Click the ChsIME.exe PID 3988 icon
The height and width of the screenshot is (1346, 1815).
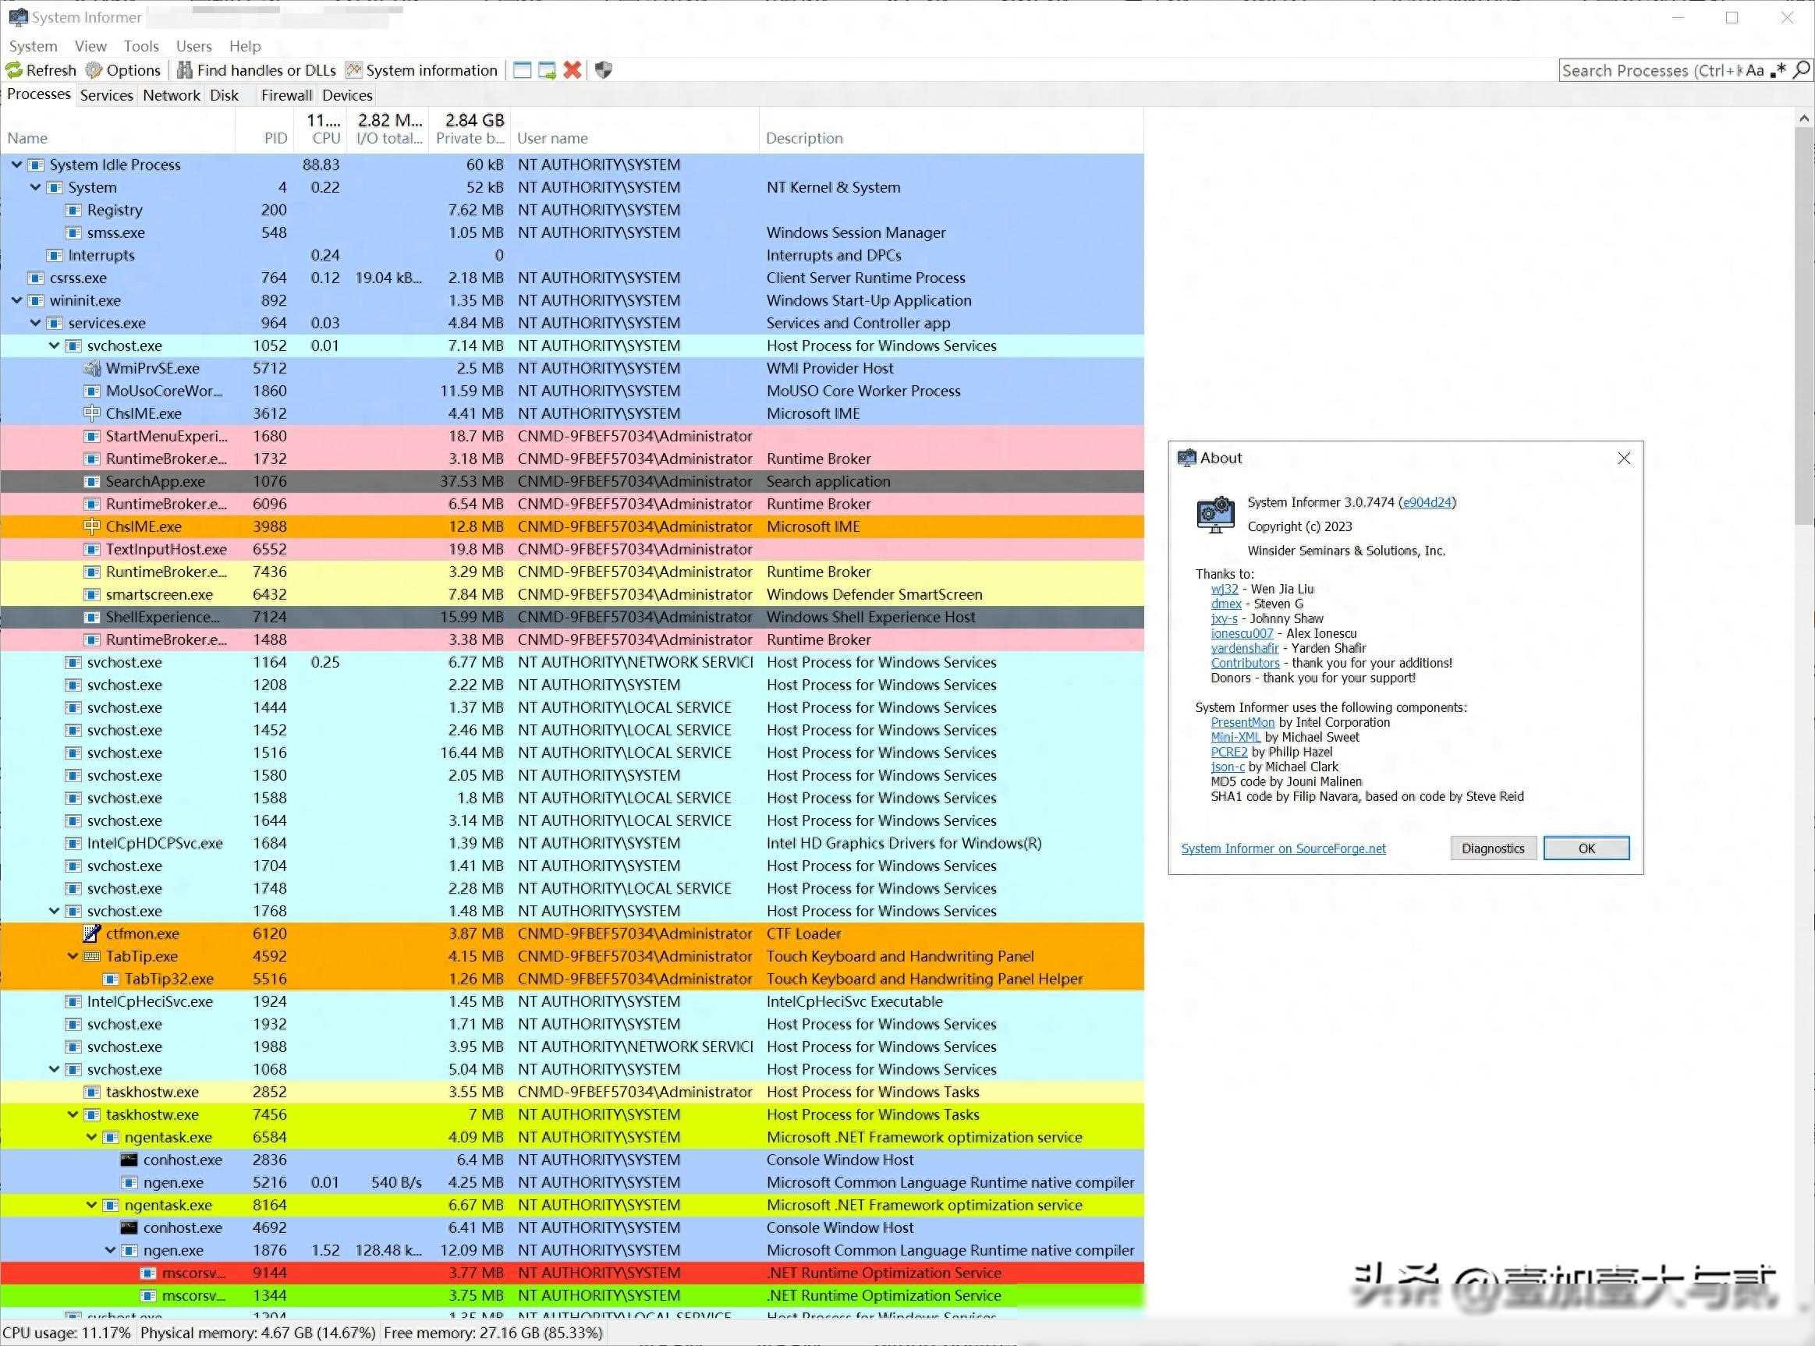(x=92, y=526)
